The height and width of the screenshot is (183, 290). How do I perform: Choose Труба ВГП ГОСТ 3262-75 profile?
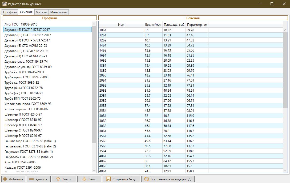tap(22, 99)
